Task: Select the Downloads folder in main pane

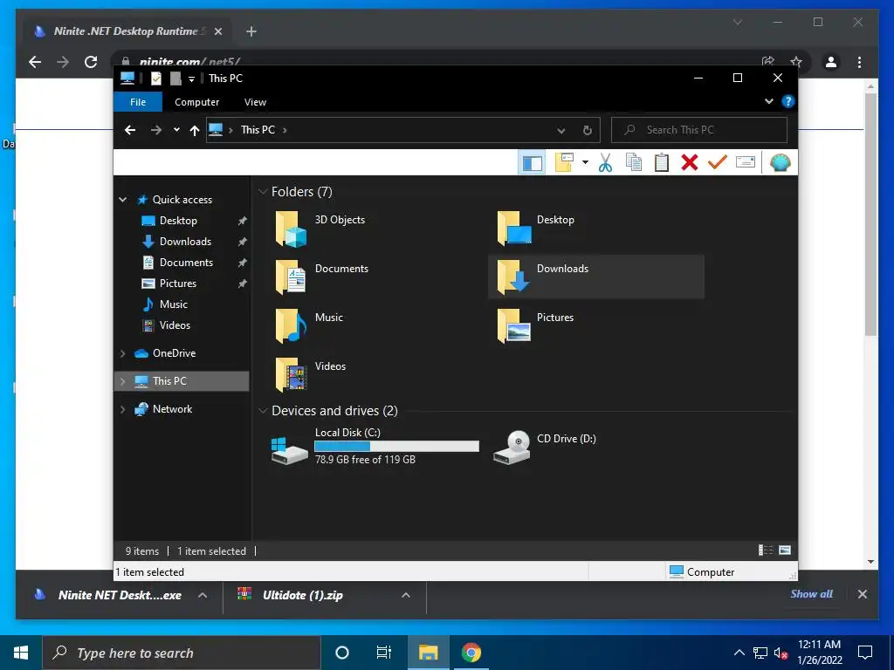Action: [x=595, y=277]
